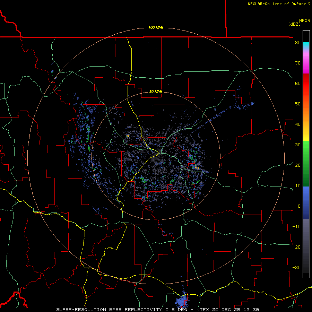Click the NEXLAB-College of DuPage watermark text
Viewport: 312px width, 312px height.
click(279, 4)
